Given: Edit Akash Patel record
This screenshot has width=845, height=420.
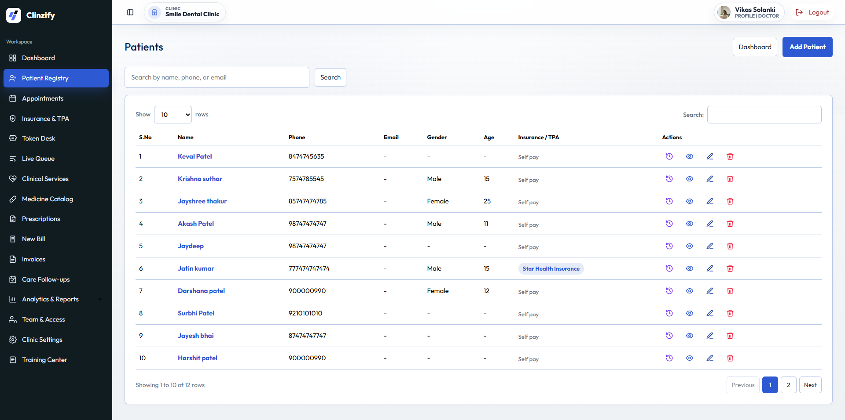Looking at the screenshot, I should pyautogui.click(x=709, y=224).
